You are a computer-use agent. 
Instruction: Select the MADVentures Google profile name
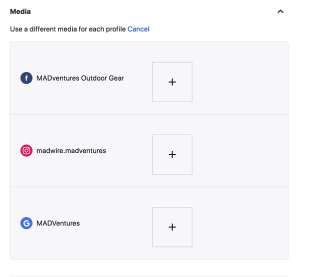pos(58,223)
